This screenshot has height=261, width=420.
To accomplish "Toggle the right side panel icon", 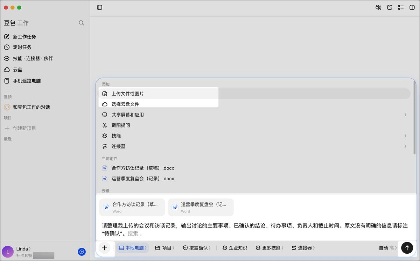I will click(x=412, y=7).
